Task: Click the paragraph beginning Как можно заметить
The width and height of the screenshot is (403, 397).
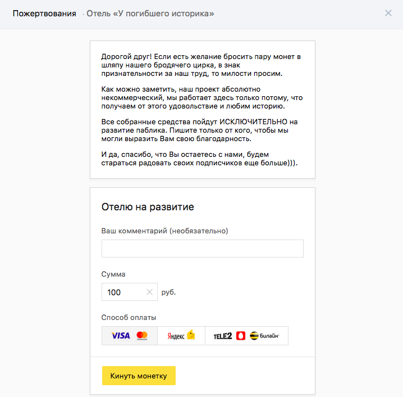Action: [x=202, y=98]
